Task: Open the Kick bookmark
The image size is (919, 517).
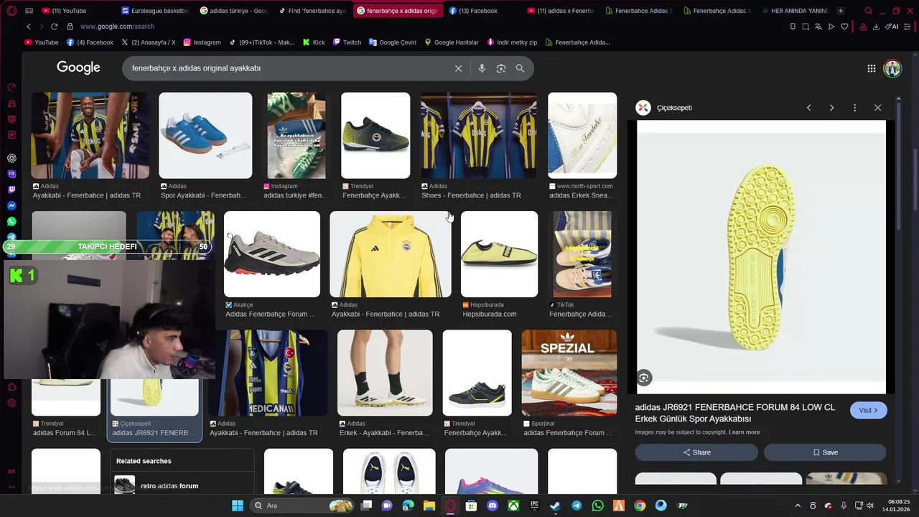Action: click(x=314, y=42)
